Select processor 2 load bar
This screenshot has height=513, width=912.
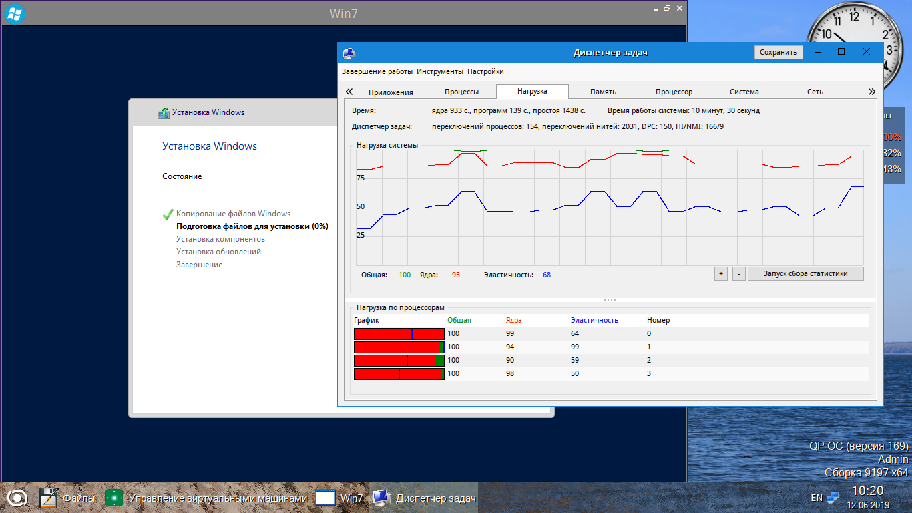399,360
